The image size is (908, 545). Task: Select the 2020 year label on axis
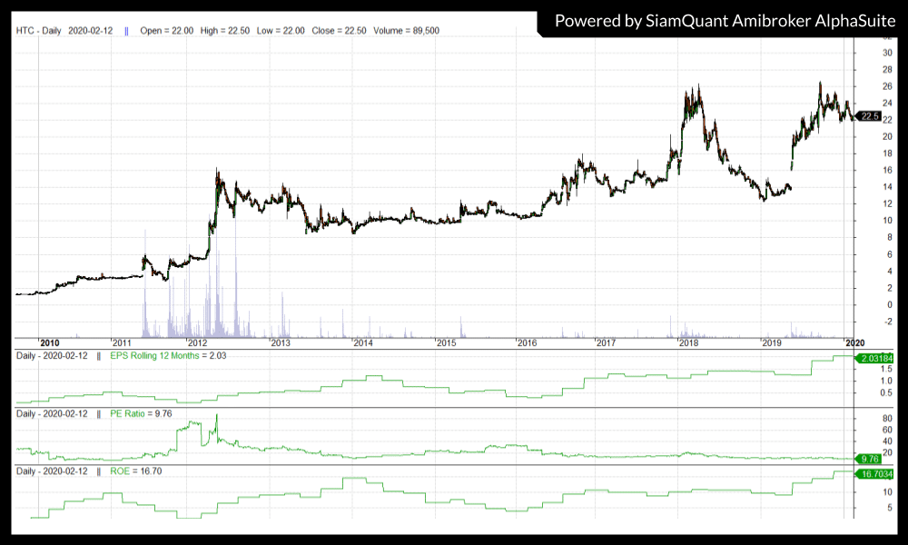pyautogui.click(x=854, y=342)
